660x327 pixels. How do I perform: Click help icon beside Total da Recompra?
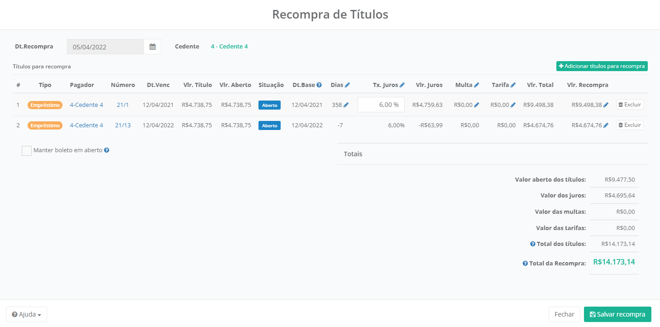click(525, 264)
